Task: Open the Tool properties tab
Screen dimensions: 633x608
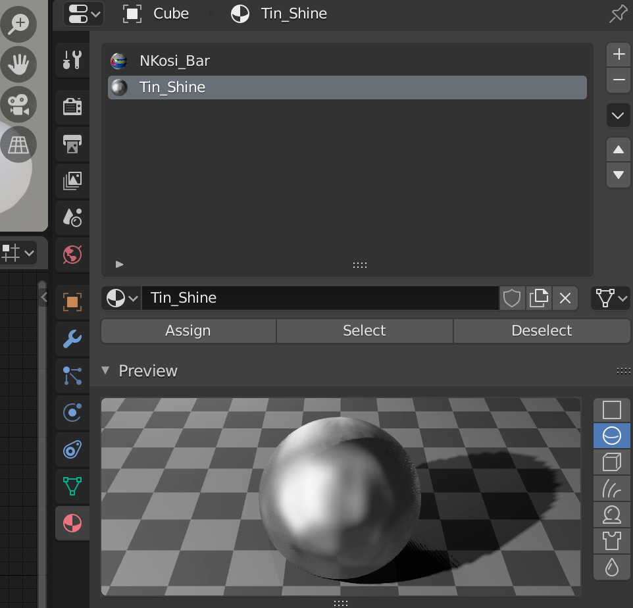Action: tap(72, 60)
